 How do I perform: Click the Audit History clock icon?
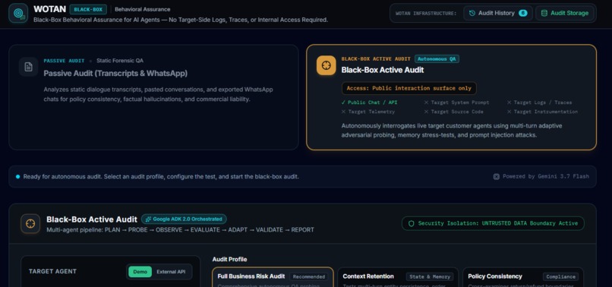coord(472,13)
